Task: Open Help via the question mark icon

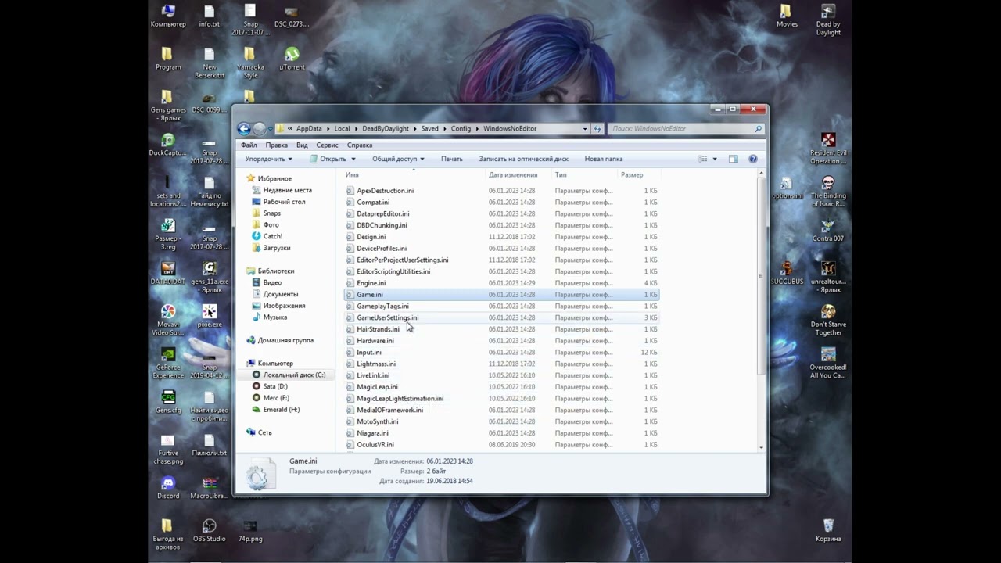Action: [753, 159]
